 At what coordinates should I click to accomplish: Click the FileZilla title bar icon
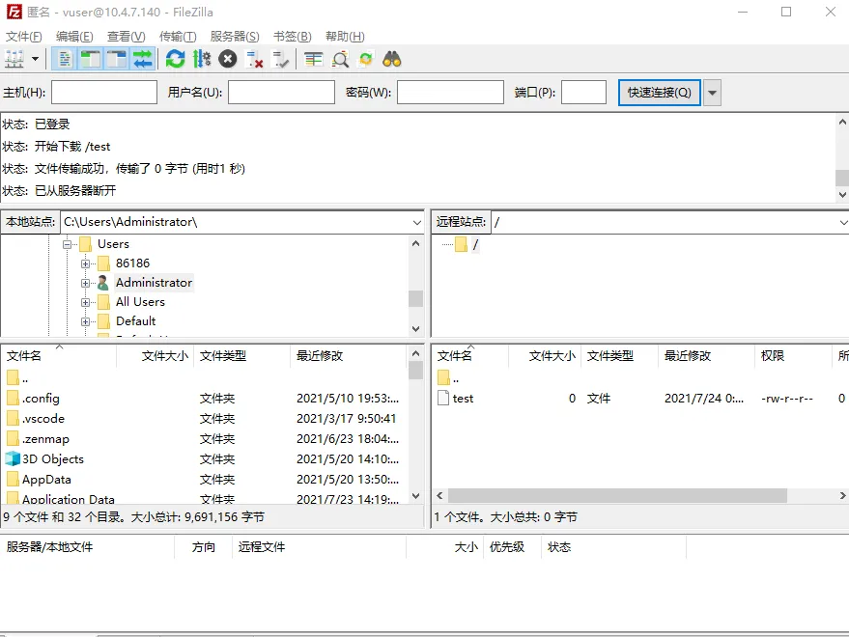pyautogui.click(x=14, y=12)
